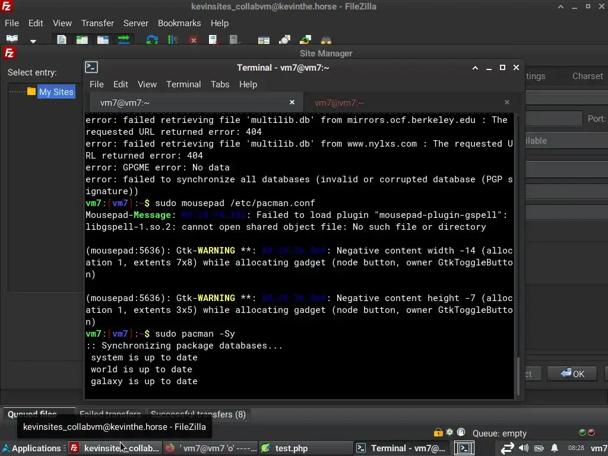This screenshot has width=608, height=456.
Task: Toggle directory comparison icon
Action: coord(284,39)
